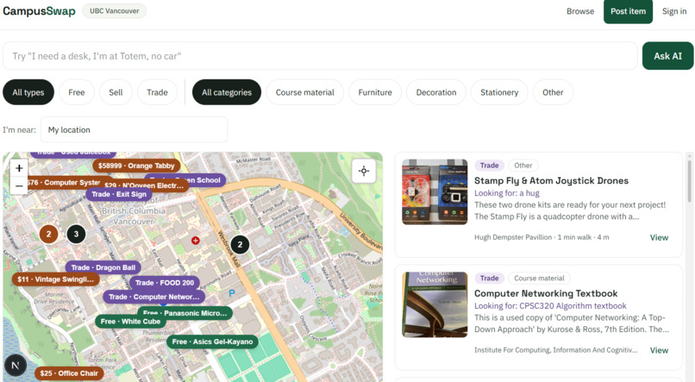Zoom in on the map

[x=19, y=168]
